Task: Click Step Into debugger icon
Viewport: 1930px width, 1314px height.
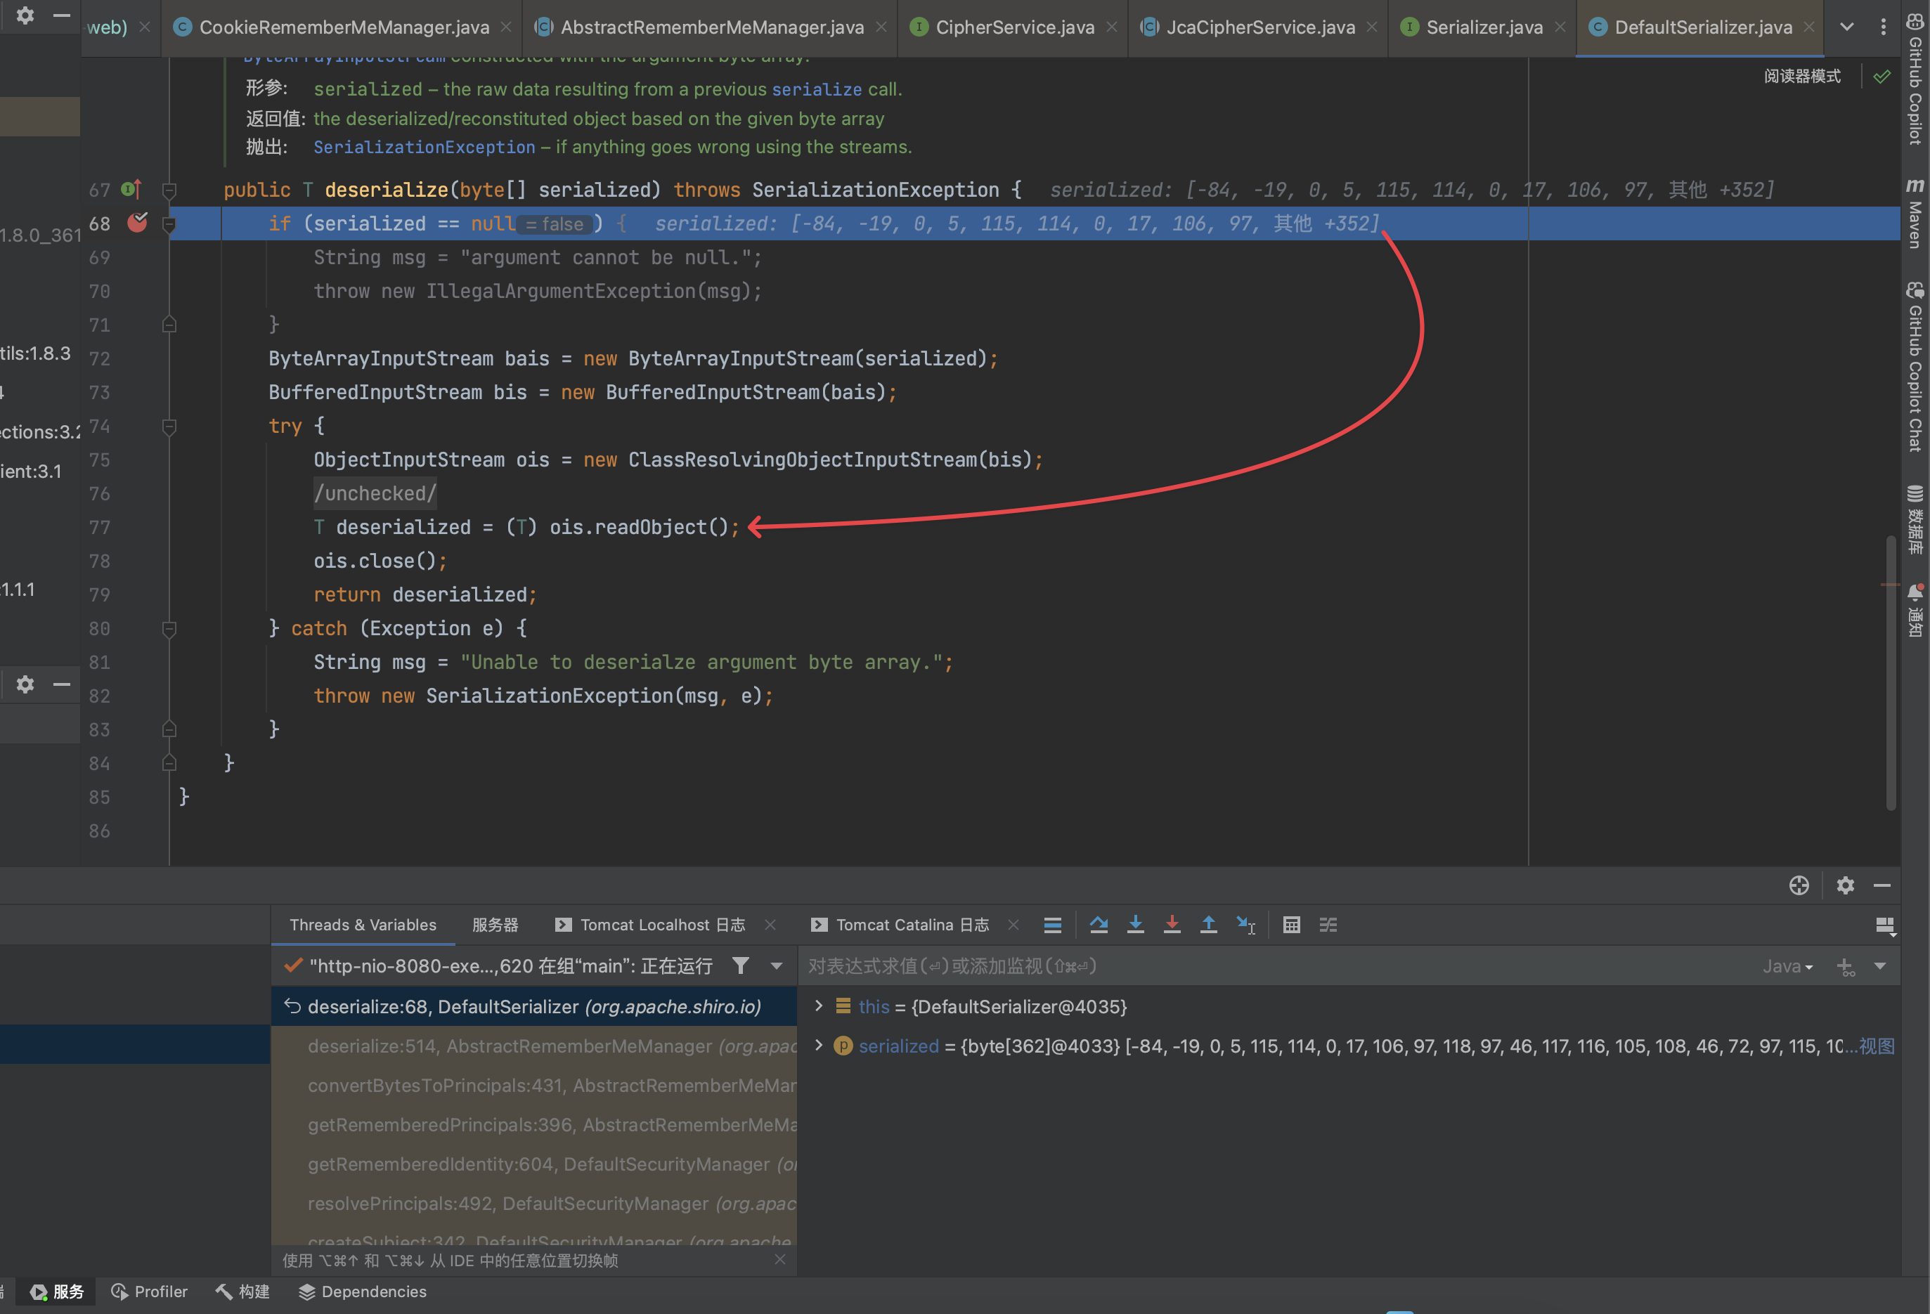Action: (1135, 925)
